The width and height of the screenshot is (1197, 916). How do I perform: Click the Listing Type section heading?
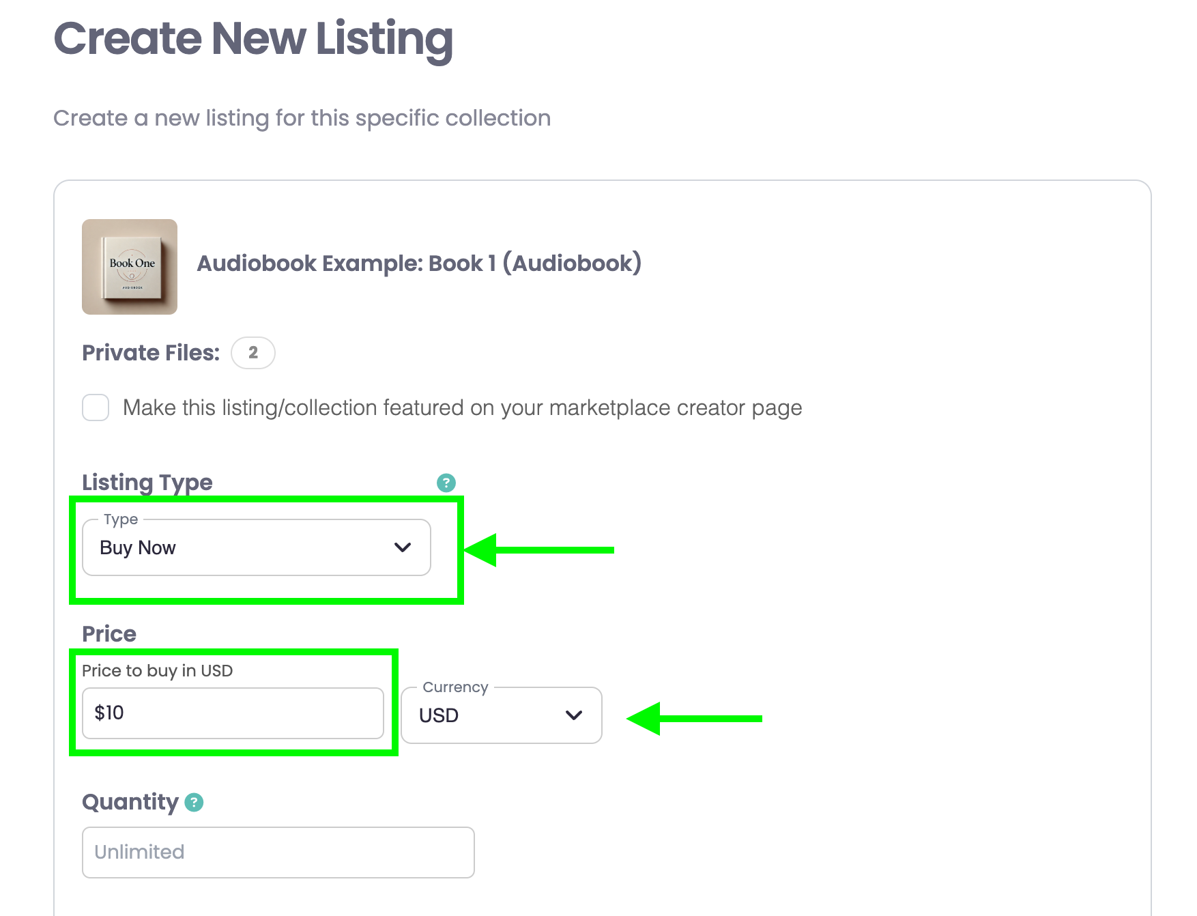tap(147, 483)
